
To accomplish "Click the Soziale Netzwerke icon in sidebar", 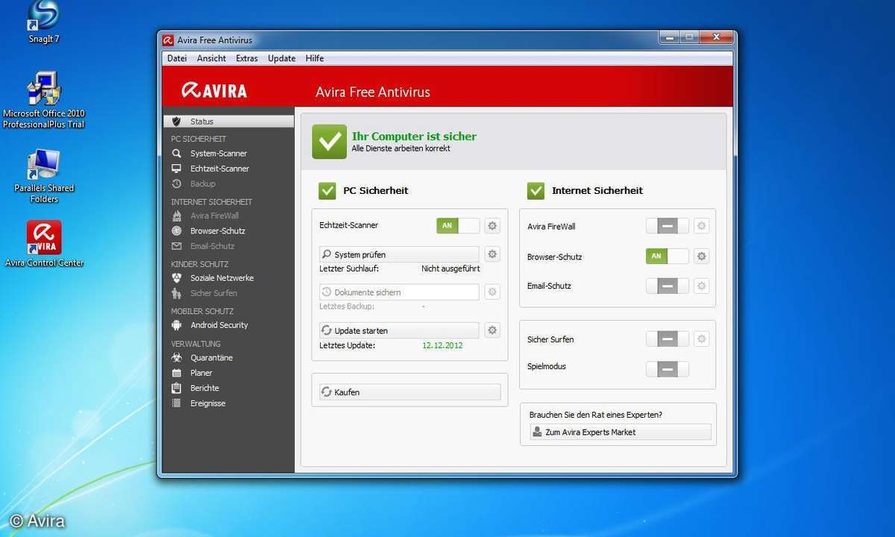I will (x=177, y=277).
